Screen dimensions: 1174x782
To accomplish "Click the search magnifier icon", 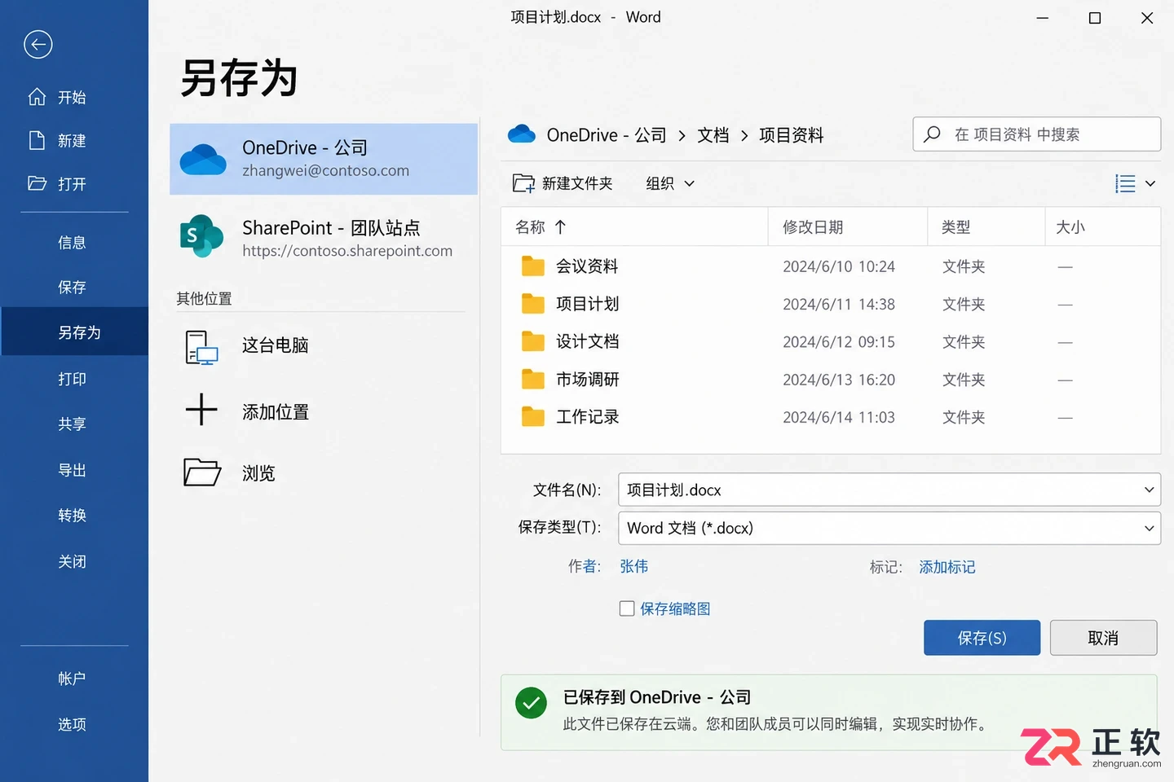I will point(932,134).
